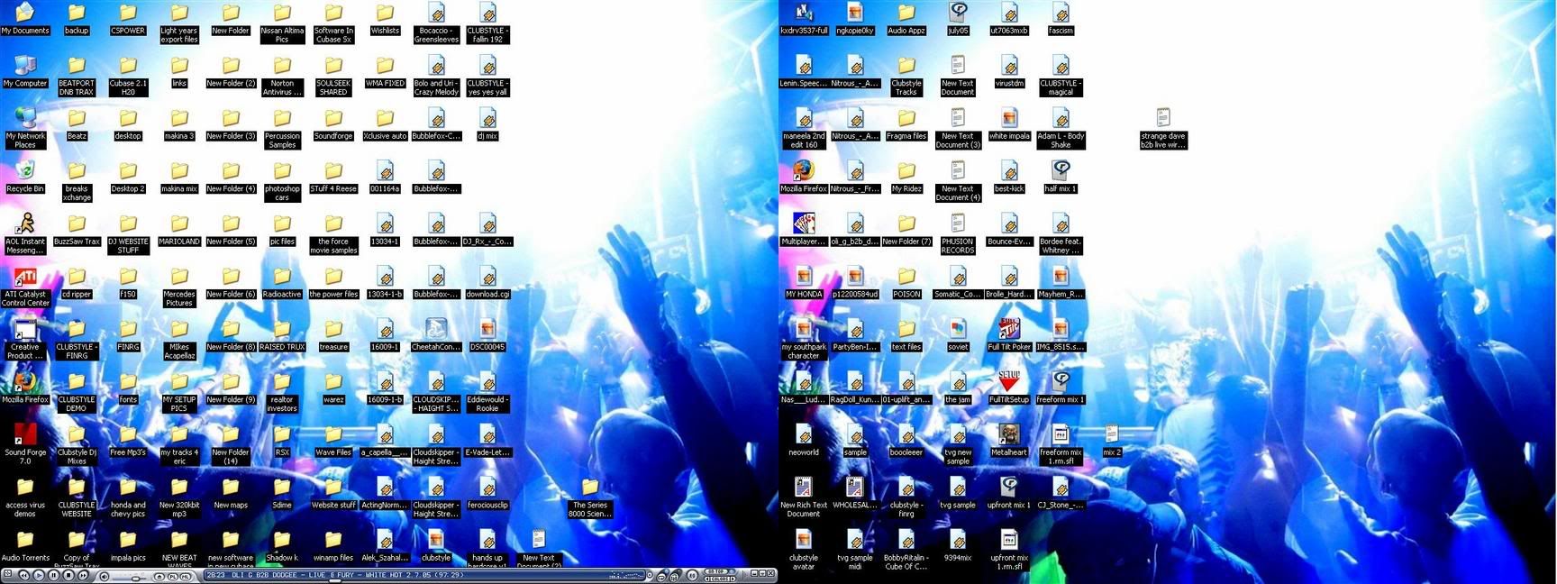Select the Radioactive folder
Viewport: 1557px width, 584px height.
(x=282, y=282)
